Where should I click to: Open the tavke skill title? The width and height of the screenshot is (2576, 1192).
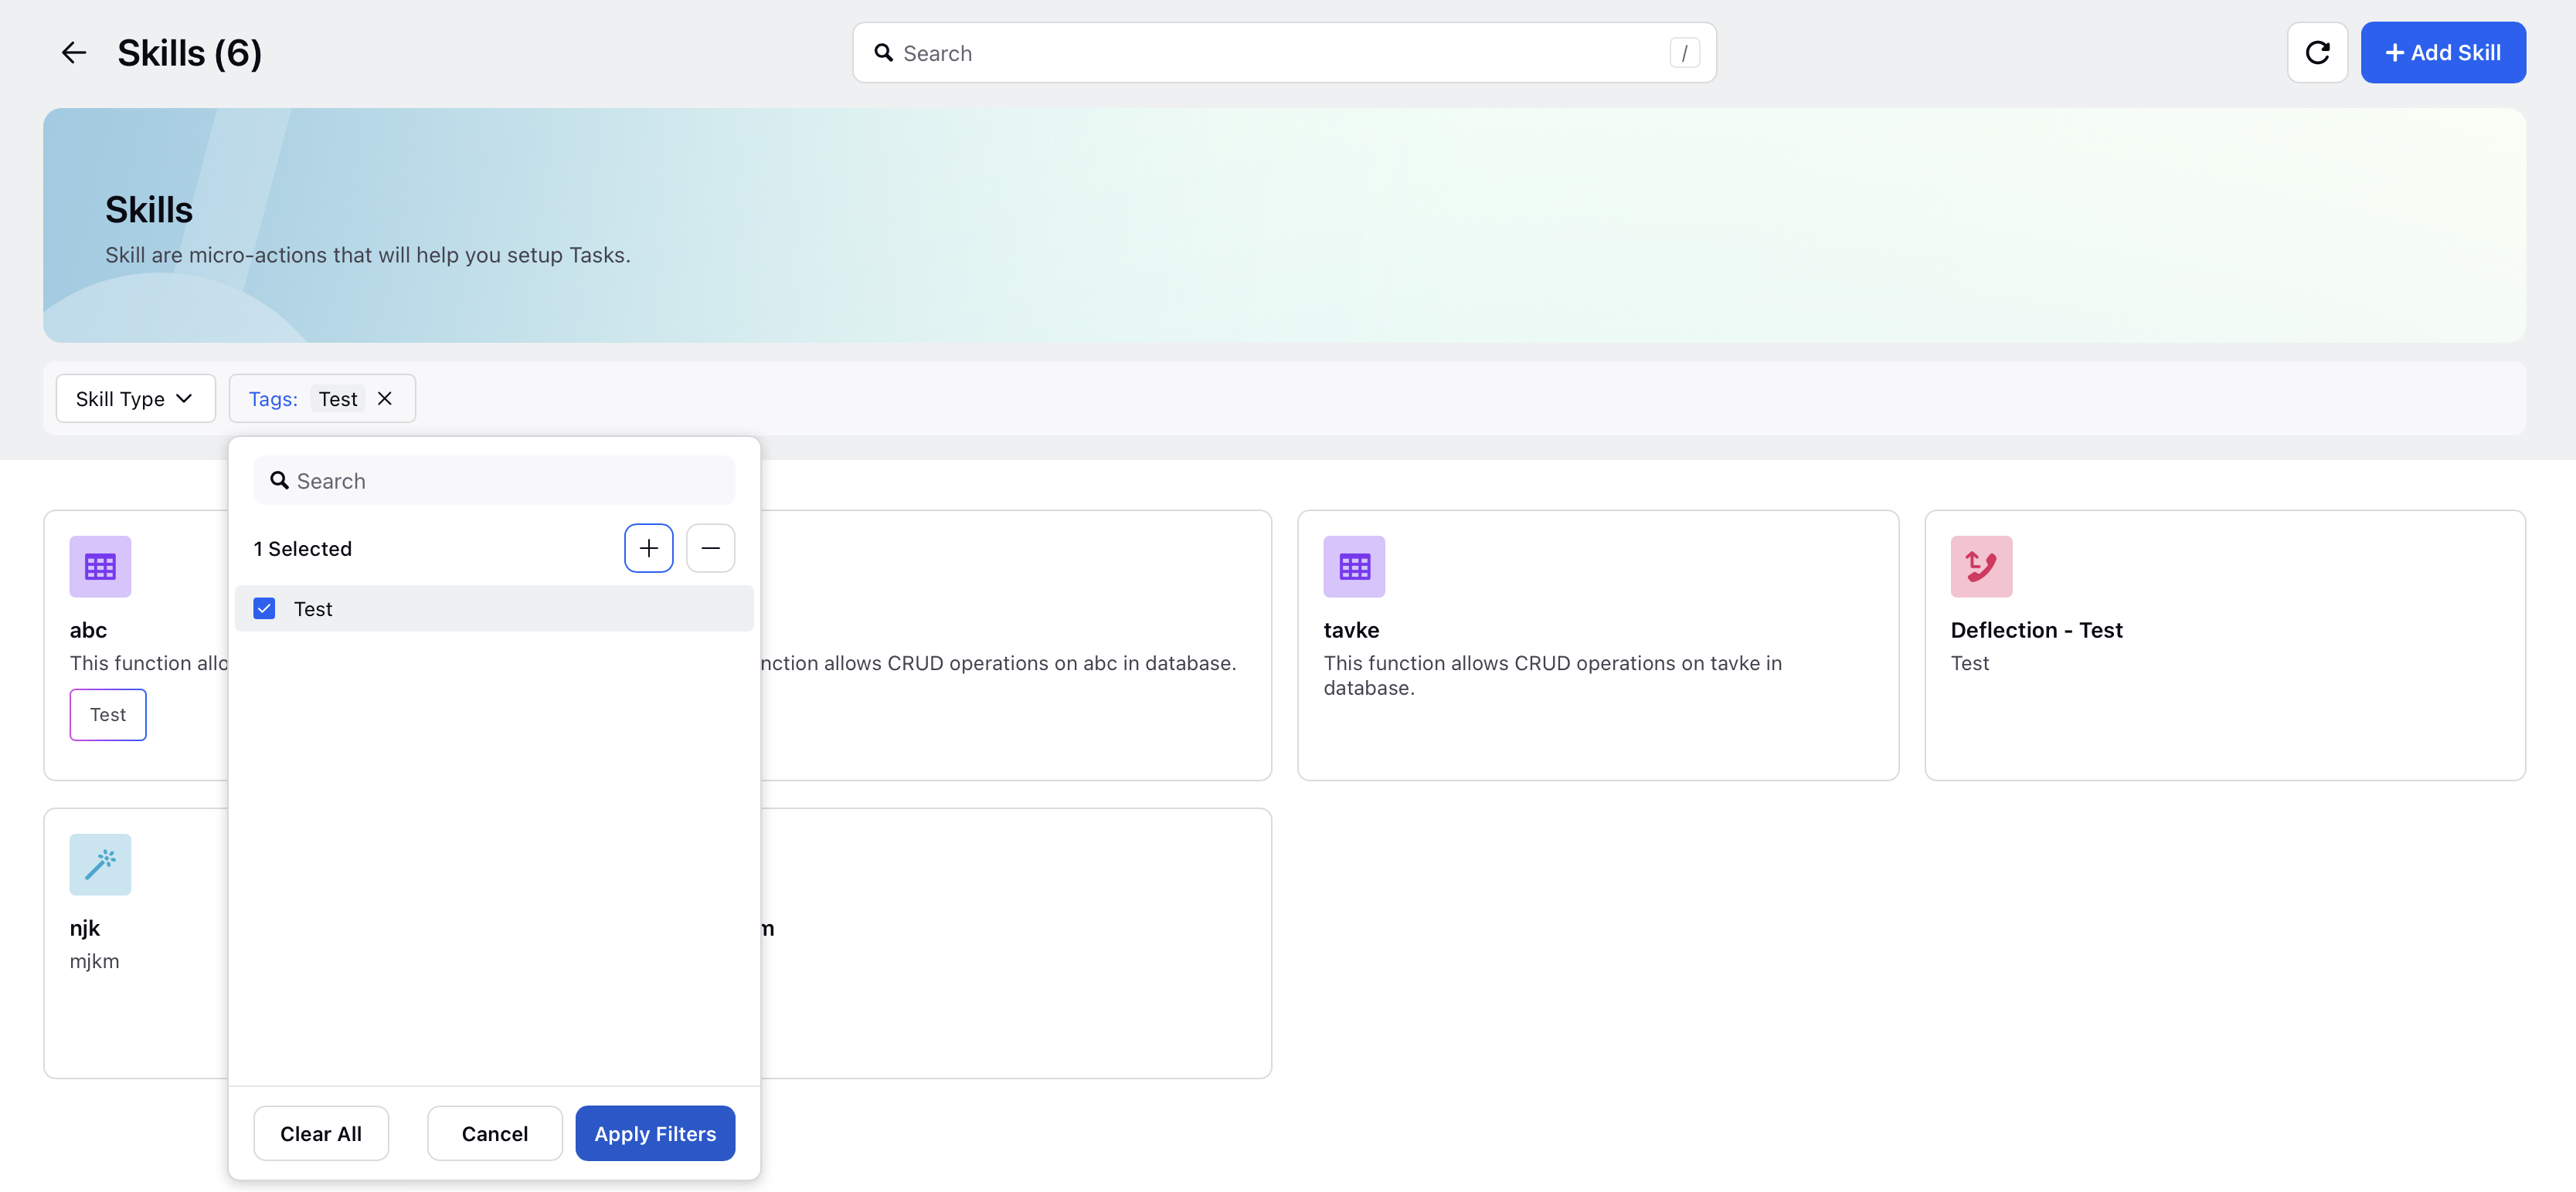tap(1351, 631)
